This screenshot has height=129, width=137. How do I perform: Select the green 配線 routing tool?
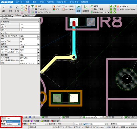point(78,9)
